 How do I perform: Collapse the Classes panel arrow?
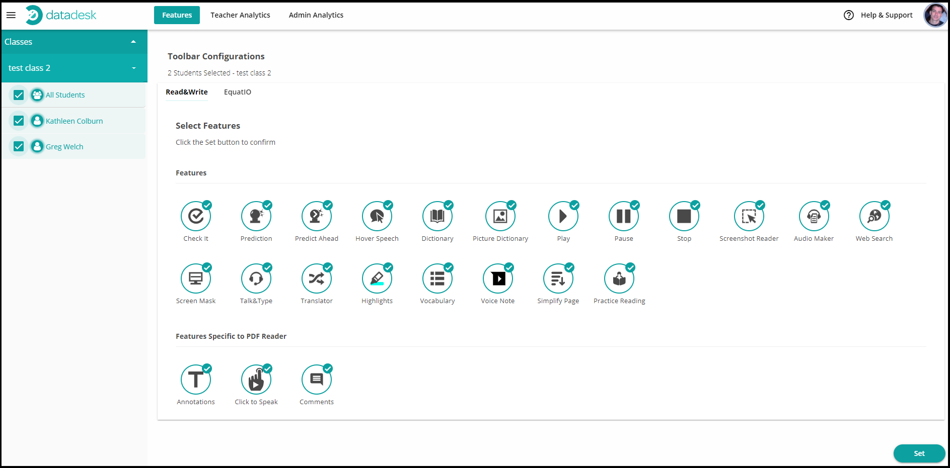[133, 42]
